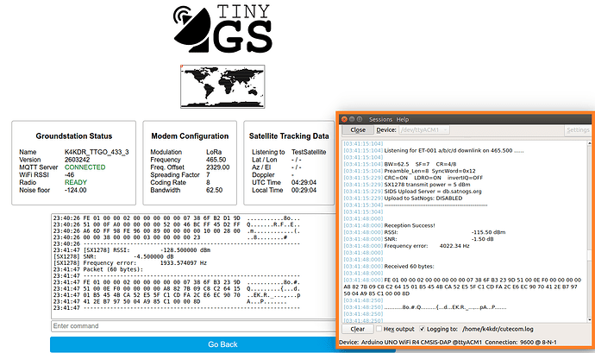Screen dimensions: 595x353
Task: Click the red close window button of CuteCom
Action: tap(344, 119)
